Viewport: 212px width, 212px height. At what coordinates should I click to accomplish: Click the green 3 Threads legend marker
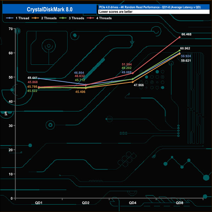pos(63,18)
